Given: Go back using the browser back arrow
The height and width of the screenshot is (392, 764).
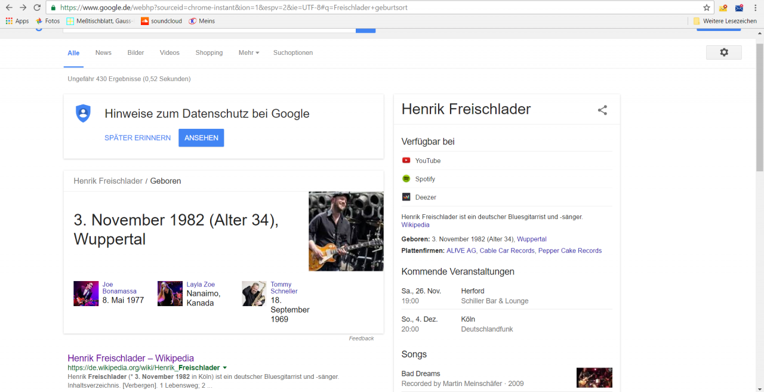Looking at the screenshot, I should pyautogui.click(x=8, y=8).
